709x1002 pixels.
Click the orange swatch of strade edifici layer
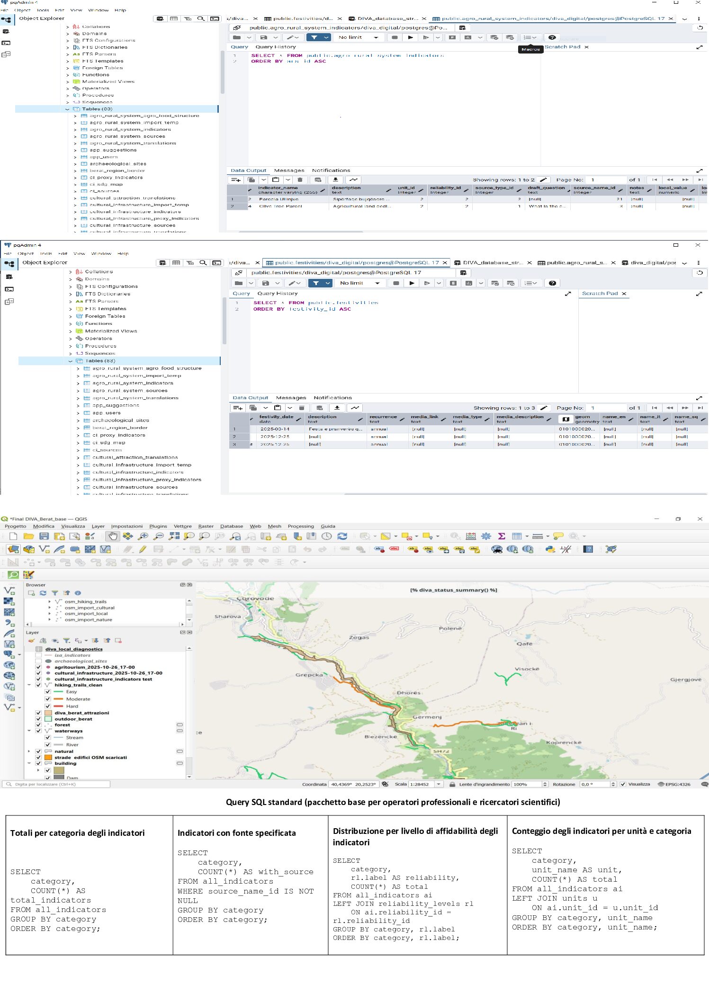tap(48, 758)
